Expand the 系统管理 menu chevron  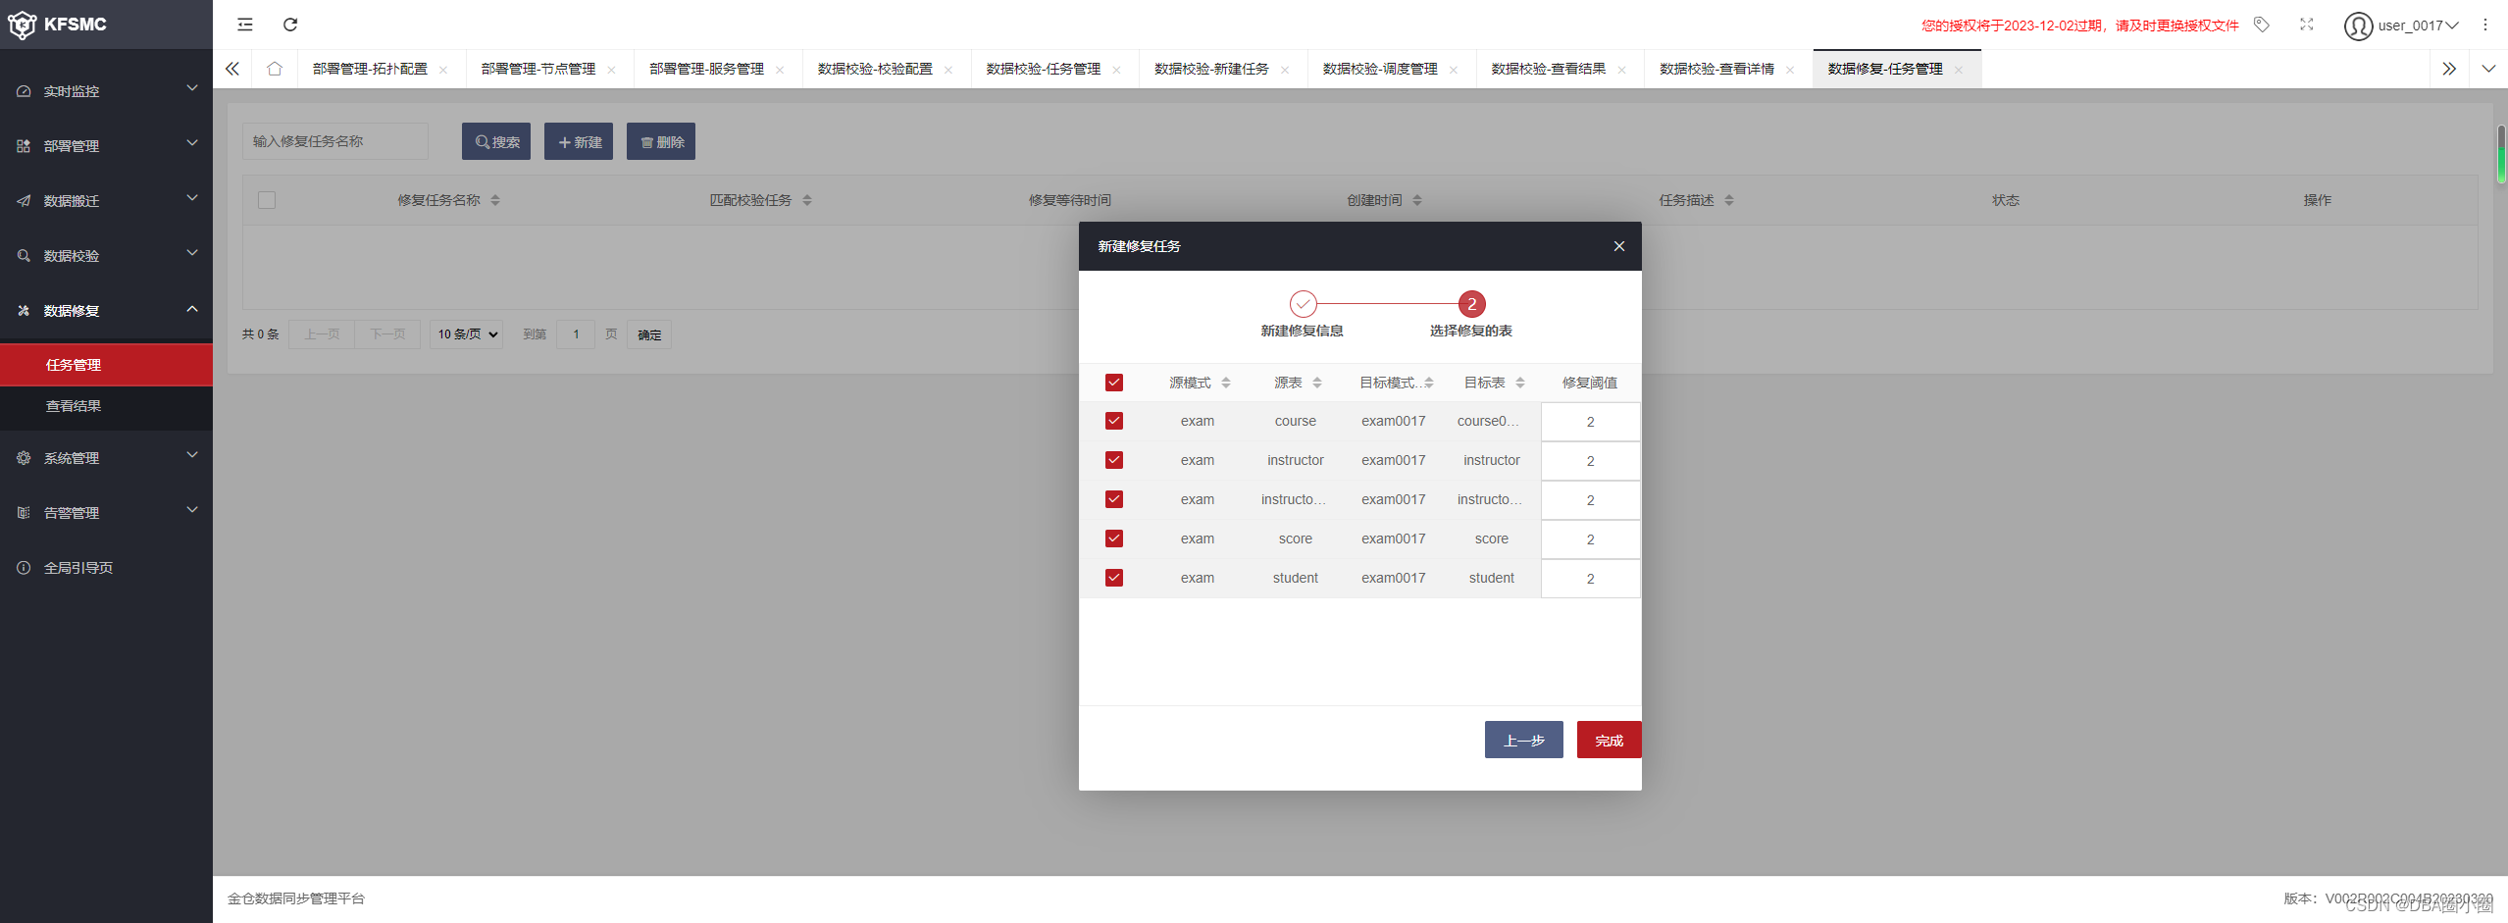(192, 455)
